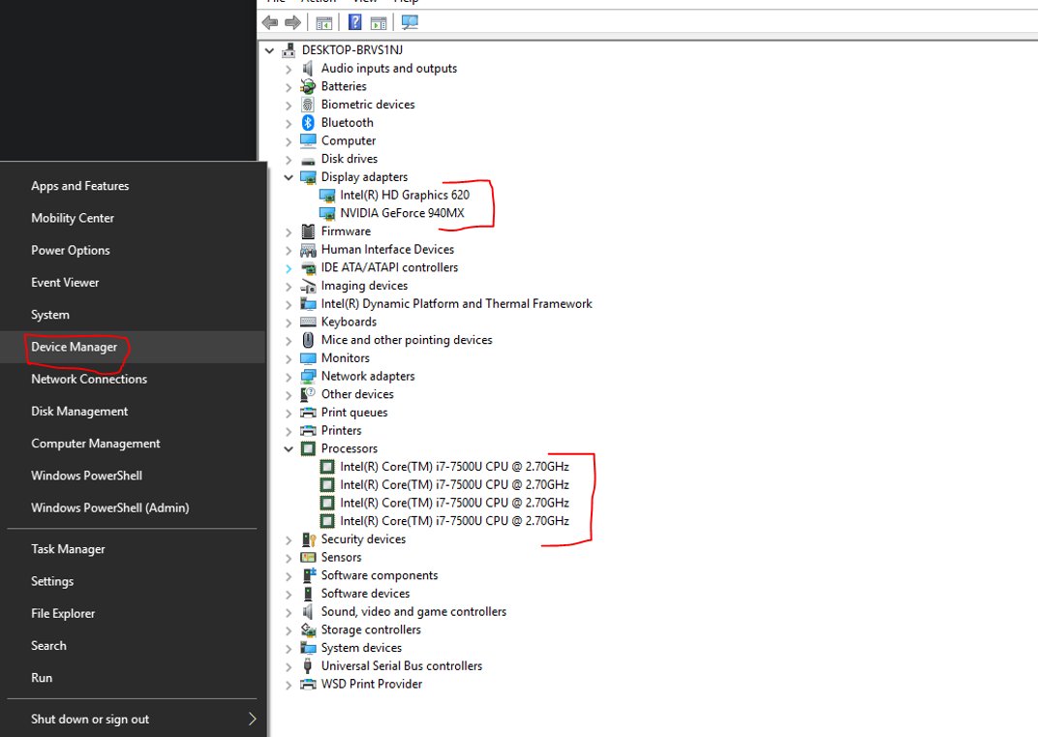
Task: Click the Audio inputs and outputs speaker icon
Action: 308,68
